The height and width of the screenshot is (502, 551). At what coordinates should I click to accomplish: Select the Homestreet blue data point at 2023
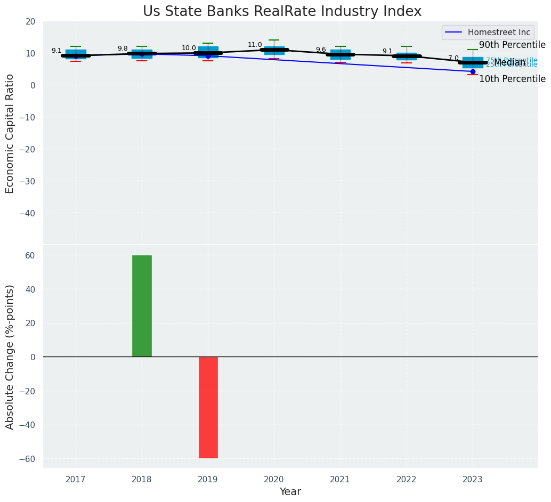tap(473, 71)
